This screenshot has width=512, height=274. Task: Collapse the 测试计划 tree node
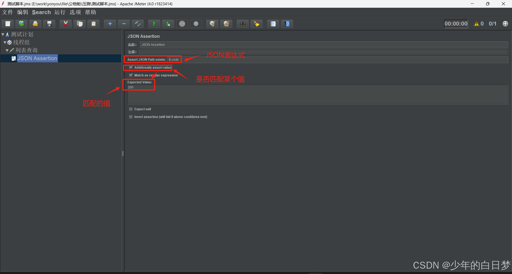click(x=3, y=34)
